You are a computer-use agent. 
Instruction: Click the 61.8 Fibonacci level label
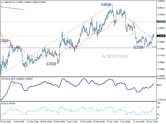click(x=154, y=47)
